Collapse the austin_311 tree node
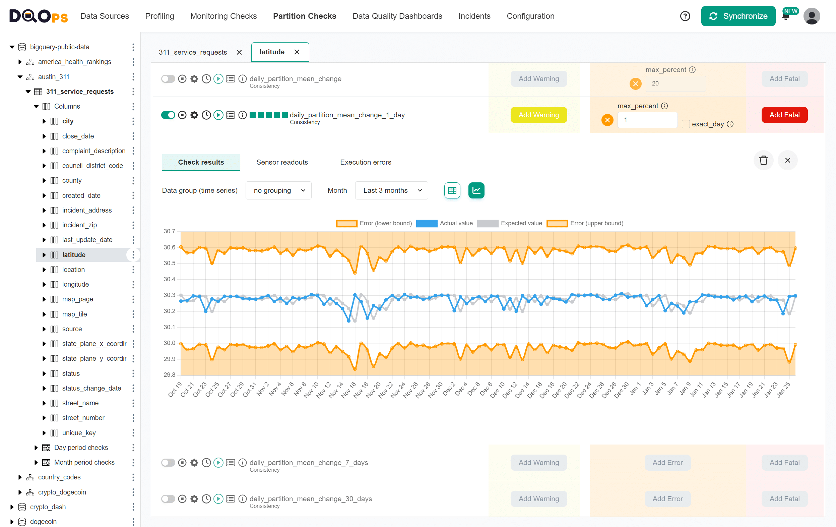The width and height of the screenshot is (836, 527). (x=20, y=77)
